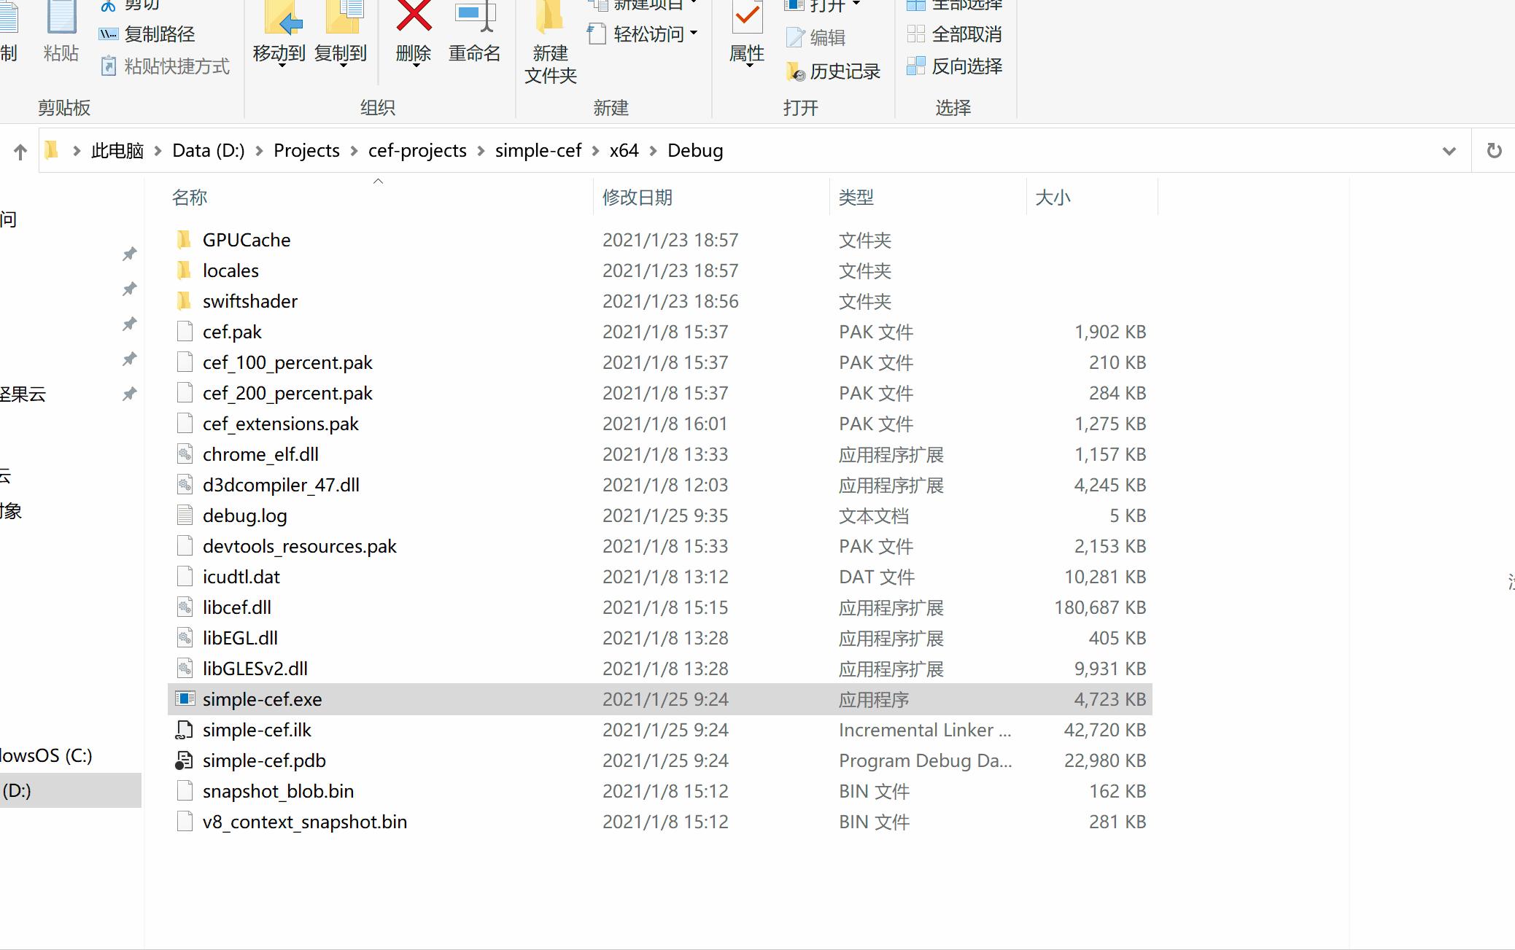Expand the 移动到 dropdown arrow
This screenshot has width=1515, height=950.
pyautogui.click(x=282, y=66)
